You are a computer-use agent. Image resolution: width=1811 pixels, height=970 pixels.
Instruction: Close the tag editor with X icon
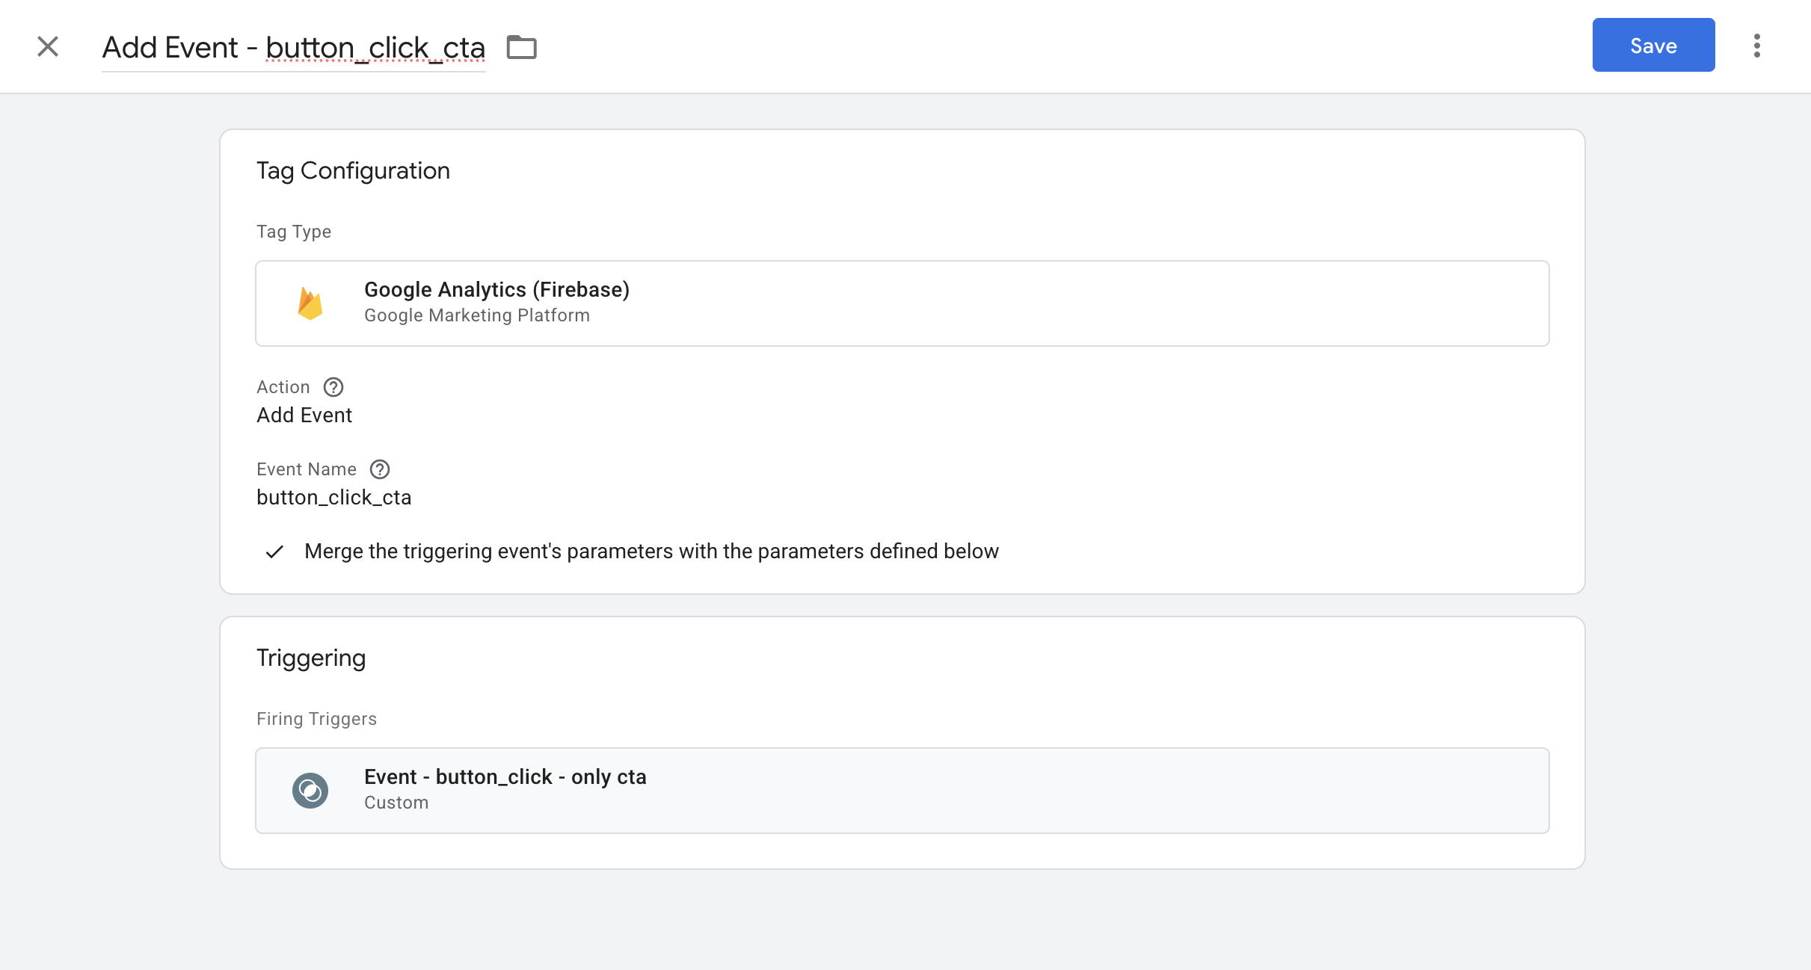tap(48, 46)
